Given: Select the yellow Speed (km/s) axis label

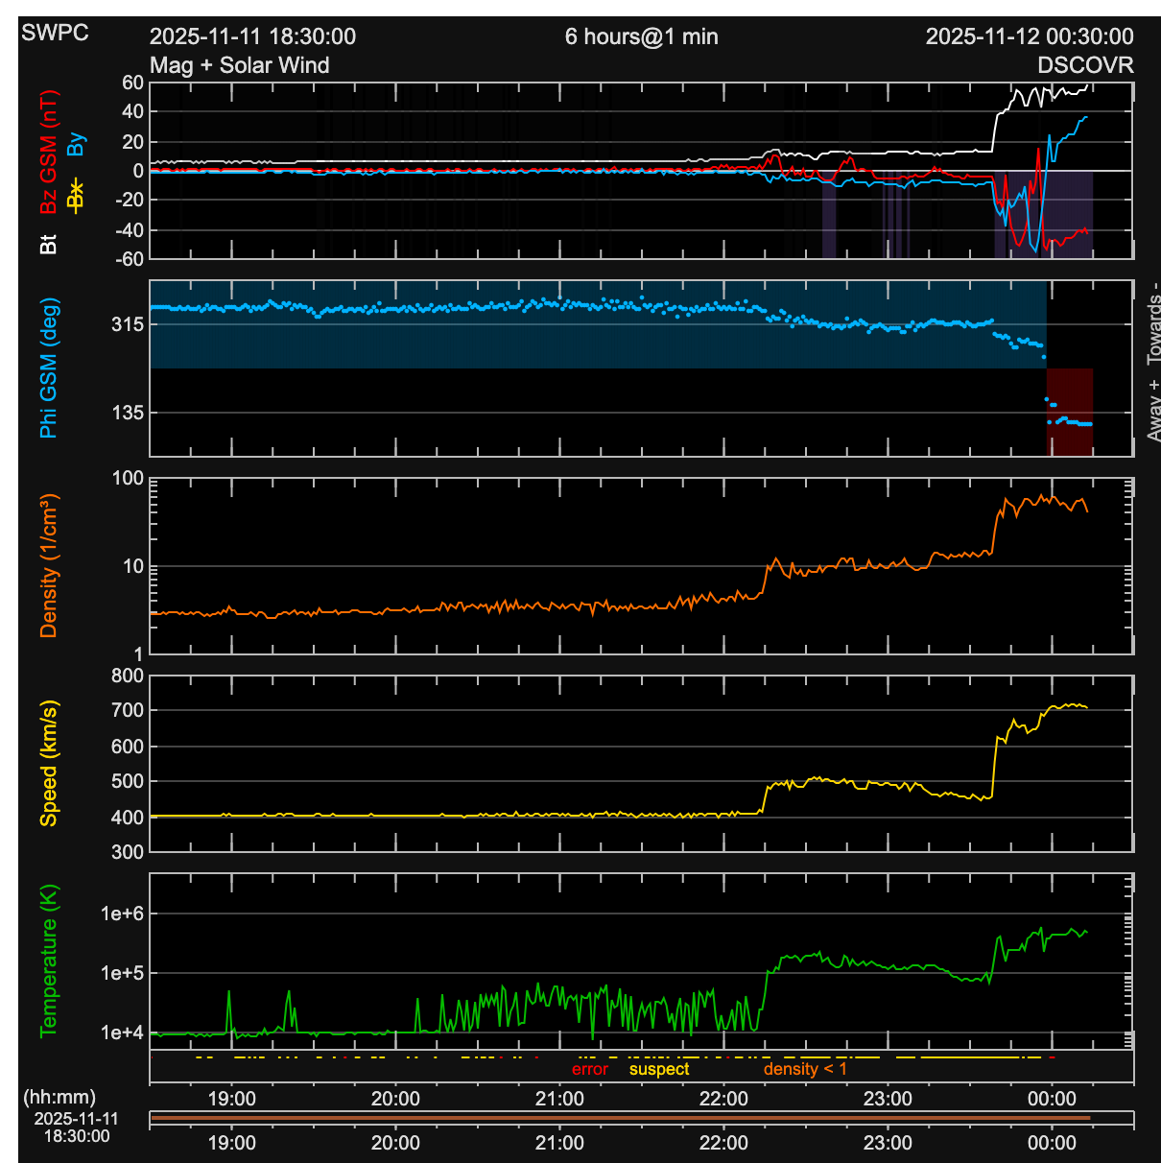Looking at the screenshot, I should (x=48, y=763).
